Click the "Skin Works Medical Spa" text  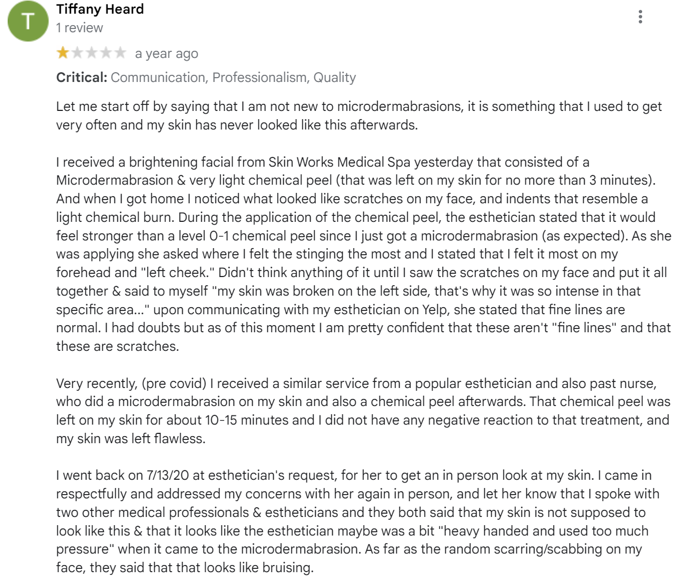pos(339,162)
